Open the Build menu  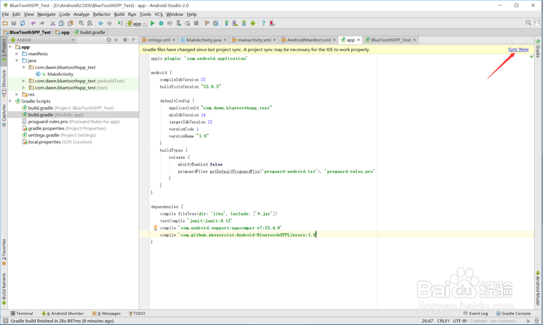point(119,14)
